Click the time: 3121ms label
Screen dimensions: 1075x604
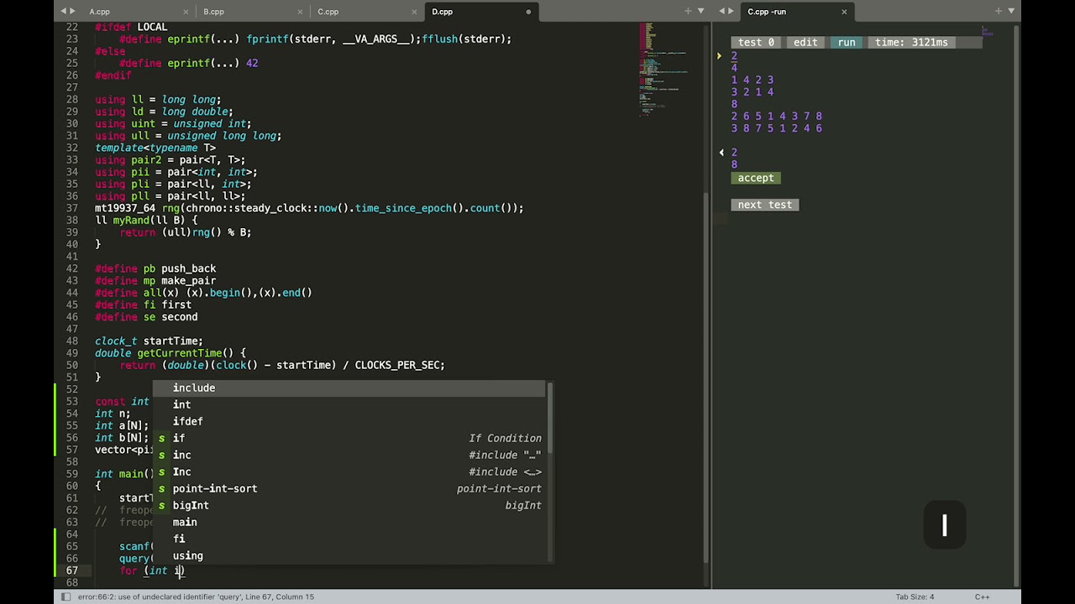click(911, 42)
